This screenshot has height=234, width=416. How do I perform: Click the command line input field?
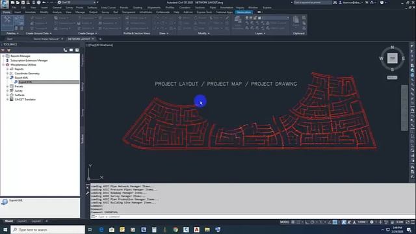pos(252,216)
